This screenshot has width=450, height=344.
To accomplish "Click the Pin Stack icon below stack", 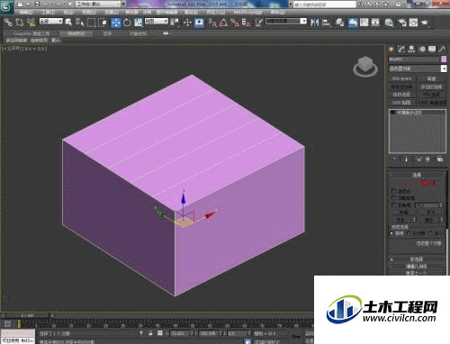I will pyautogui.click(x=394, y=159).
